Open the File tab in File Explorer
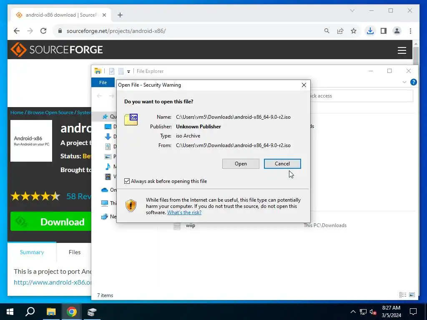The height and width of the screenshot is (320, 427). (x=103, y=82)
